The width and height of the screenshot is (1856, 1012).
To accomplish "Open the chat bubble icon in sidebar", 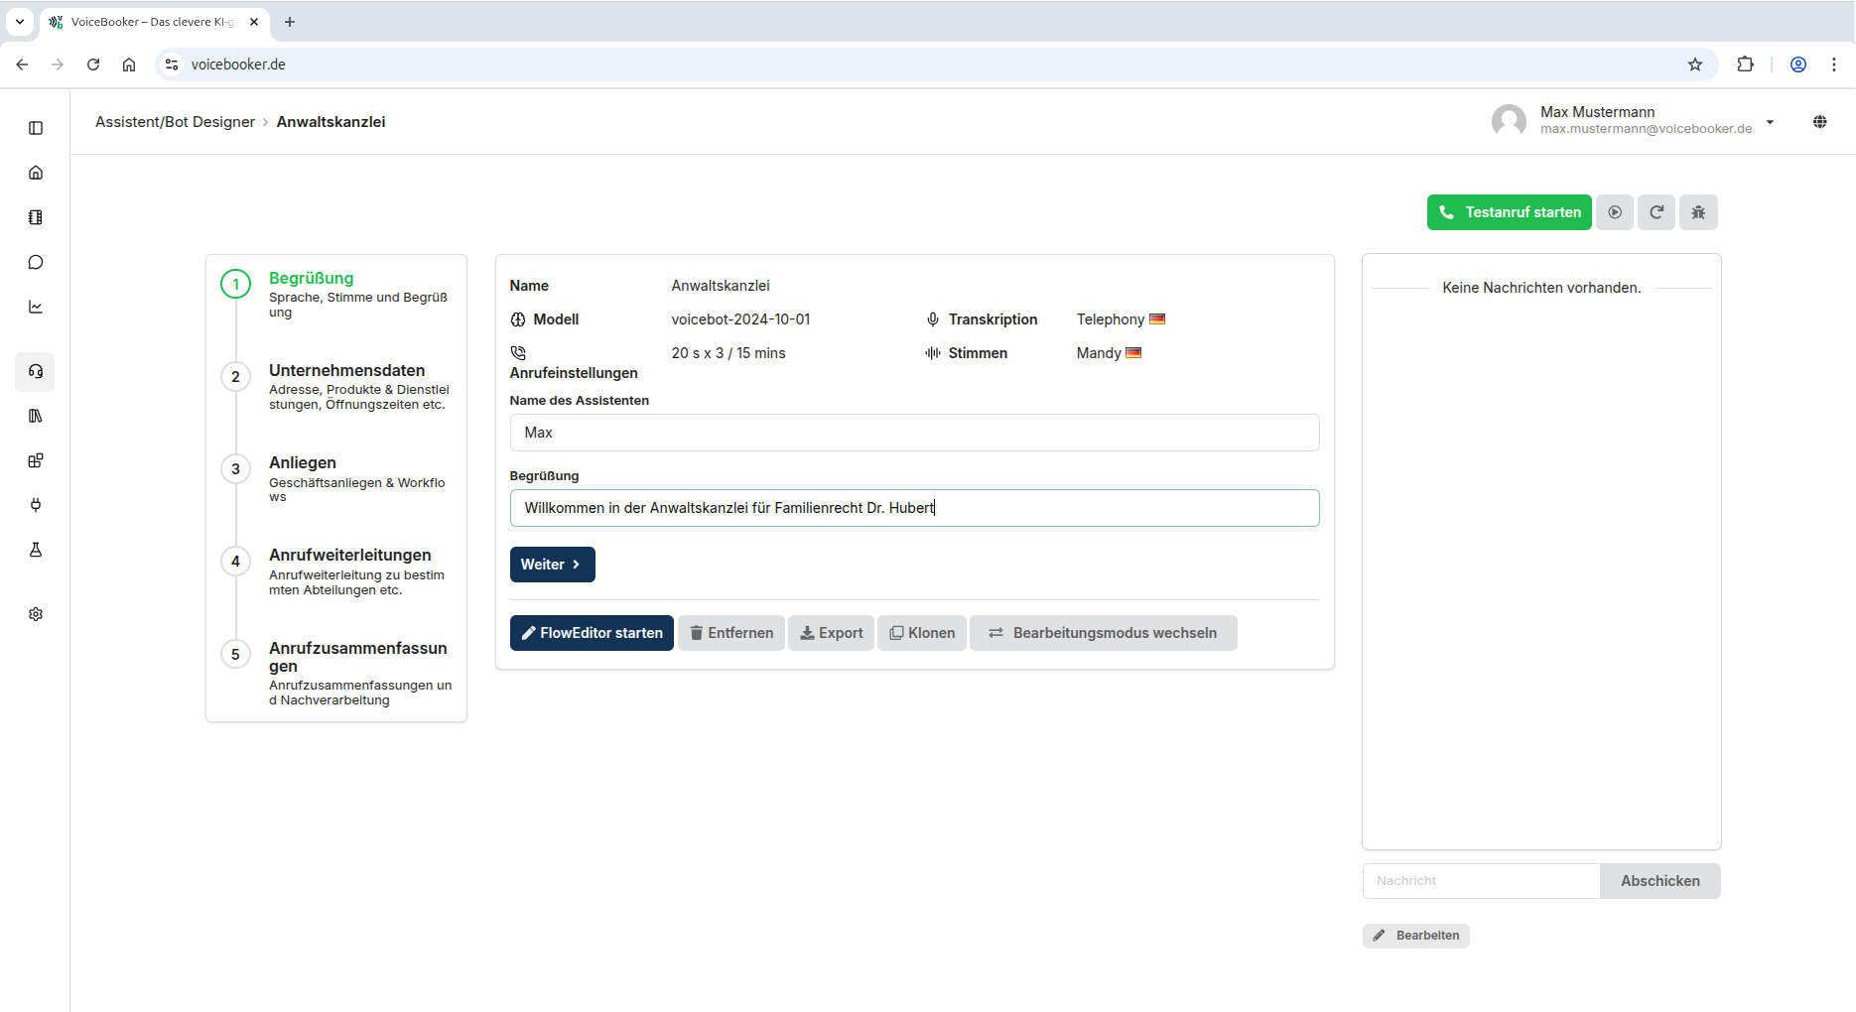I will 36,261.
